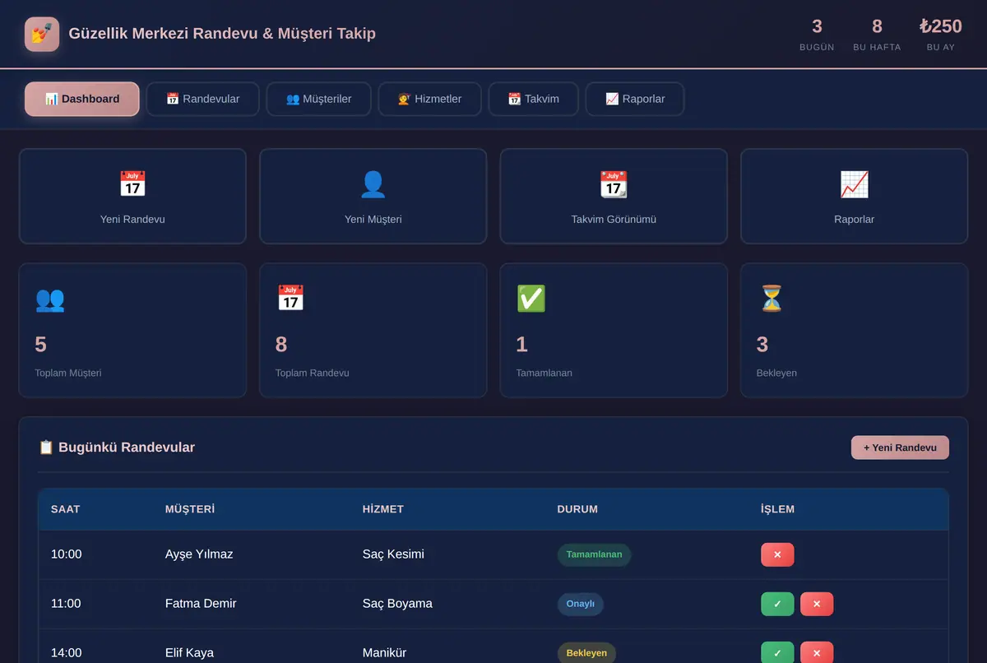Click the Toplam Müşteri label

coord(68,373)
